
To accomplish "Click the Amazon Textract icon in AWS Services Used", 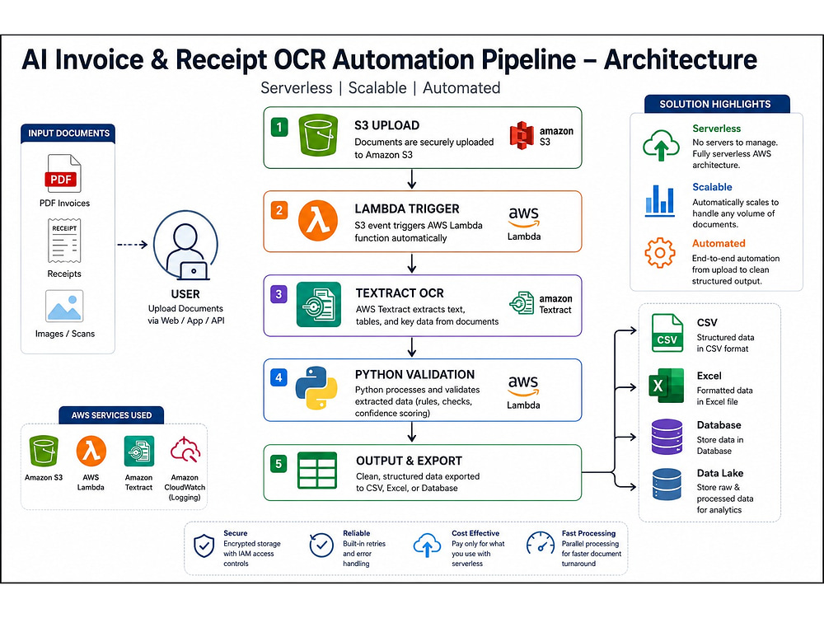I will pos(138,451).
